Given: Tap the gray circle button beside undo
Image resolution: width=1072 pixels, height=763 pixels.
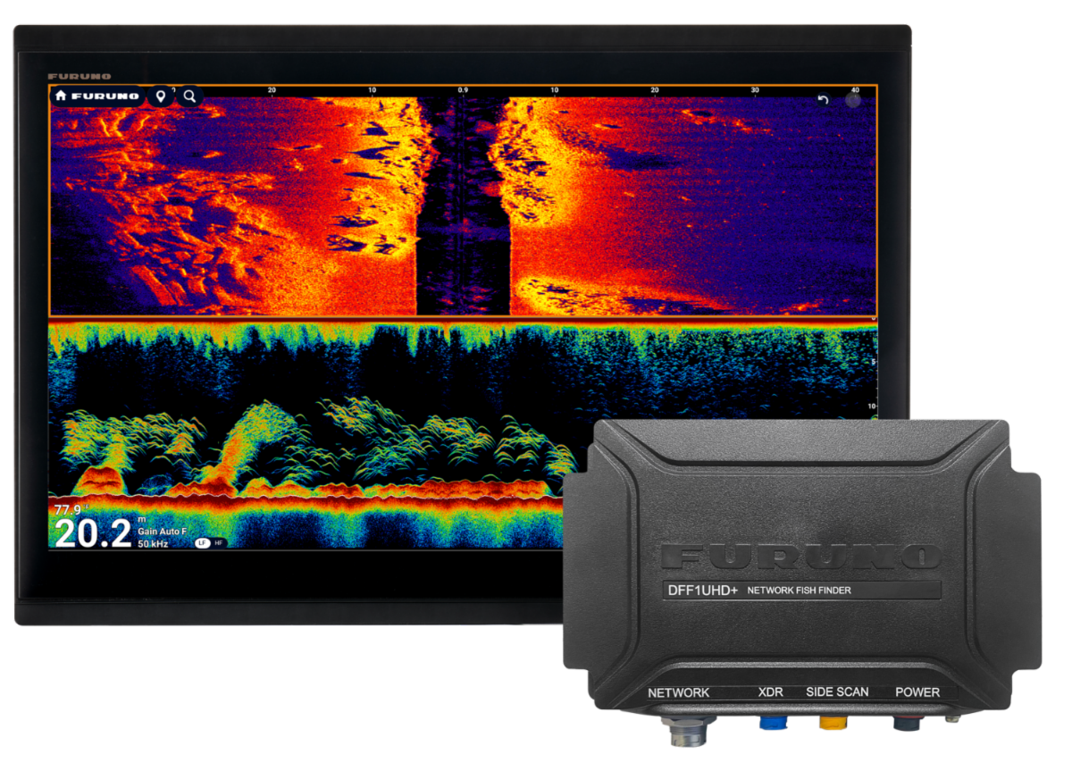Looking at the screenshot, I should 853,100.
